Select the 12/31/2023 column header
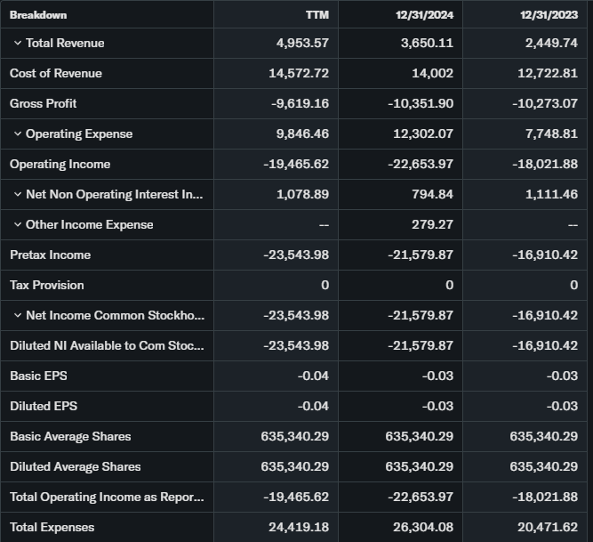 pyautogui.click(x=549, y=14)
